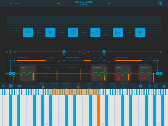Screen dimensions: 168x126
Task: Open the list menu icon top right
Action: point(160,3)
